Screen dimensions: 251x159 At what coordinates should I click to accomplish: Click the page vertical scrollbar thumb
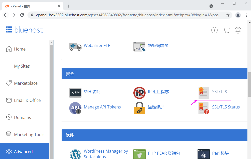coord(249,84)
